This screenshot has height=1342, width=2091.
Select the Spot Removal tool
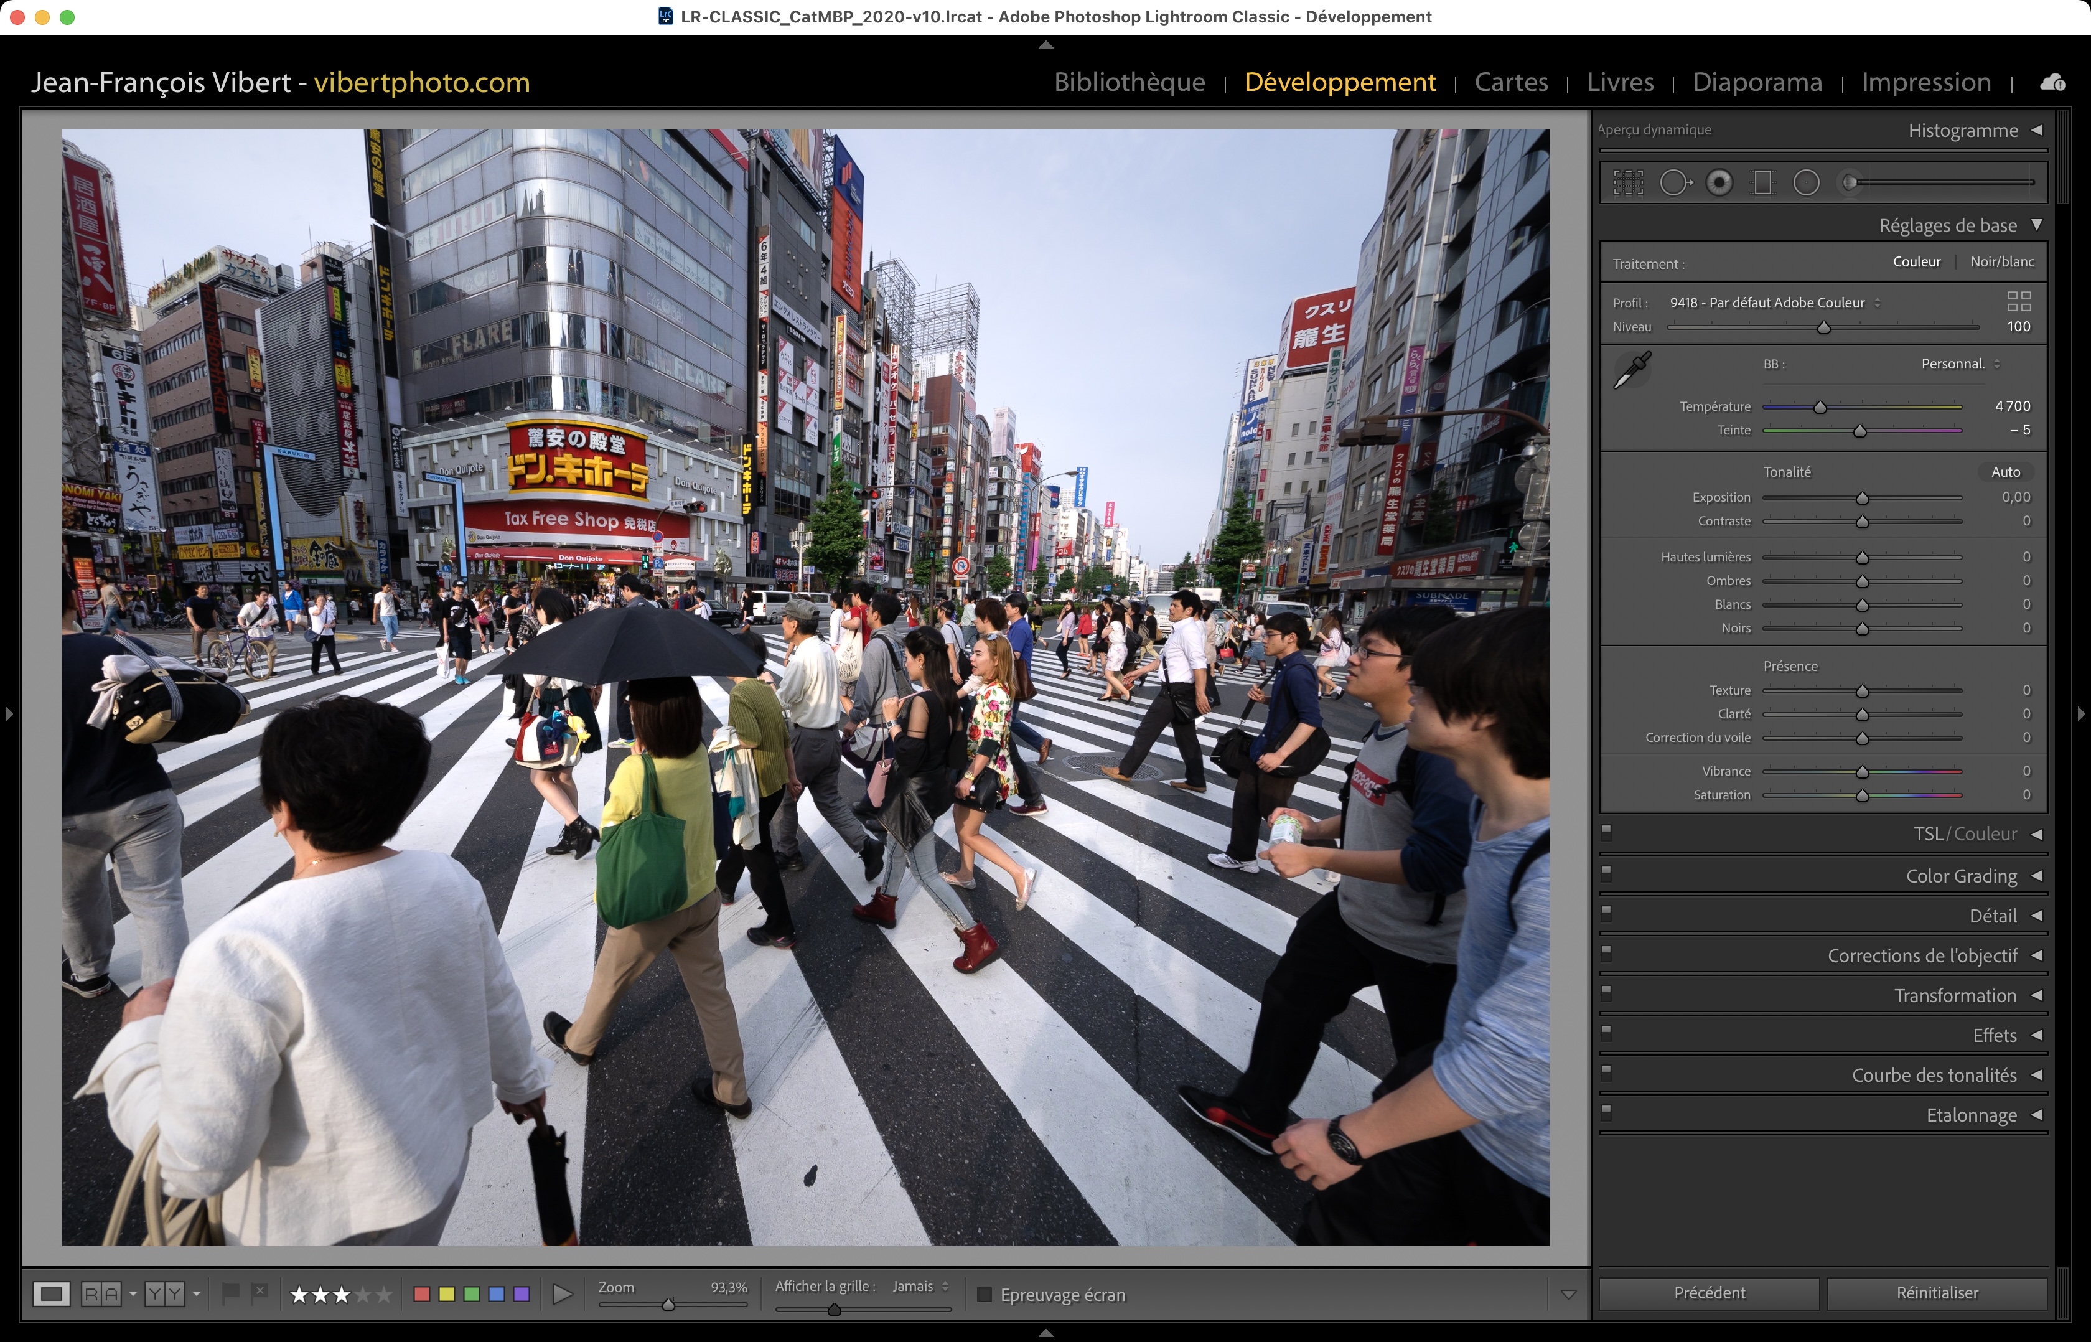pyautogui.click(x=1673, y=183)
